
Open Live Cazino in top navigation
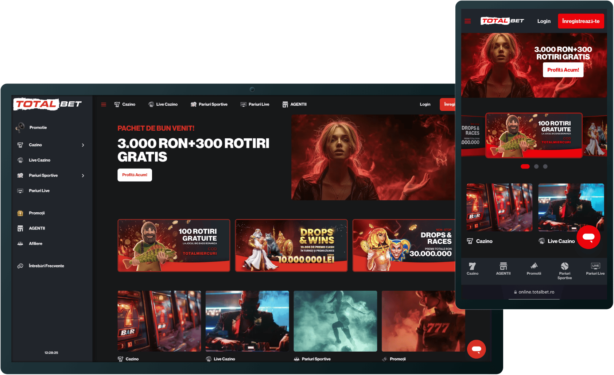(x=163, y=104)
